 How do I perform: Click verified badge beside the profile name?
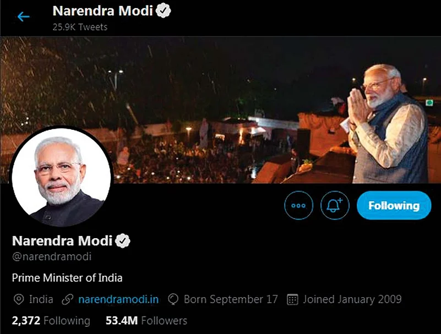point(122,240)
